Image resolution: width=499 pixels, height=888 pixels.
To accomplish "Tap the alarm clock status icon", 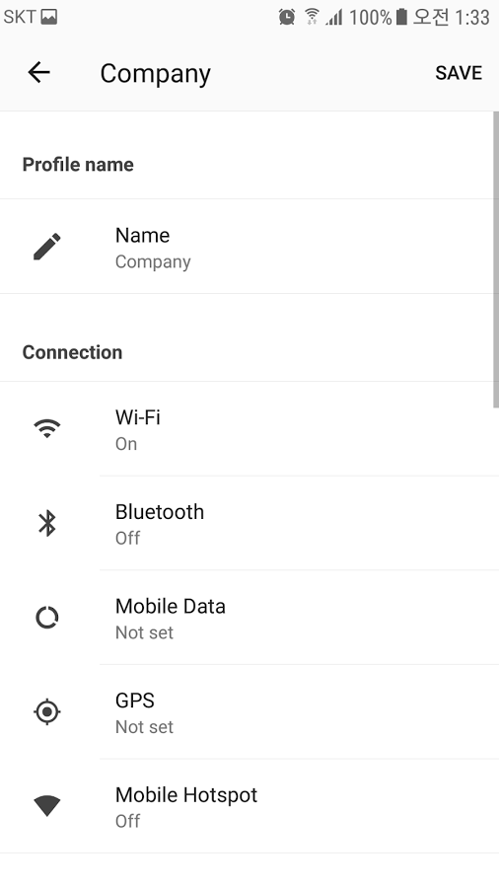I will 287,17.
